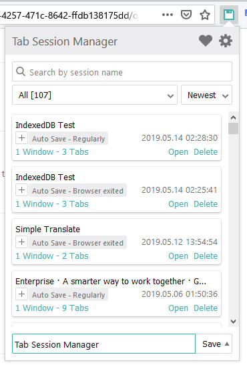The width and height of the screenshot is (247, 367).
Task: Bookmark this page with the star icon
Action: (x=205, y=15)
